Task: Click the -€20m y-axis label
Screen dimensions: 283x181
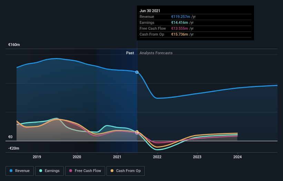Action: pyautogui.click(x=14, y=148)
